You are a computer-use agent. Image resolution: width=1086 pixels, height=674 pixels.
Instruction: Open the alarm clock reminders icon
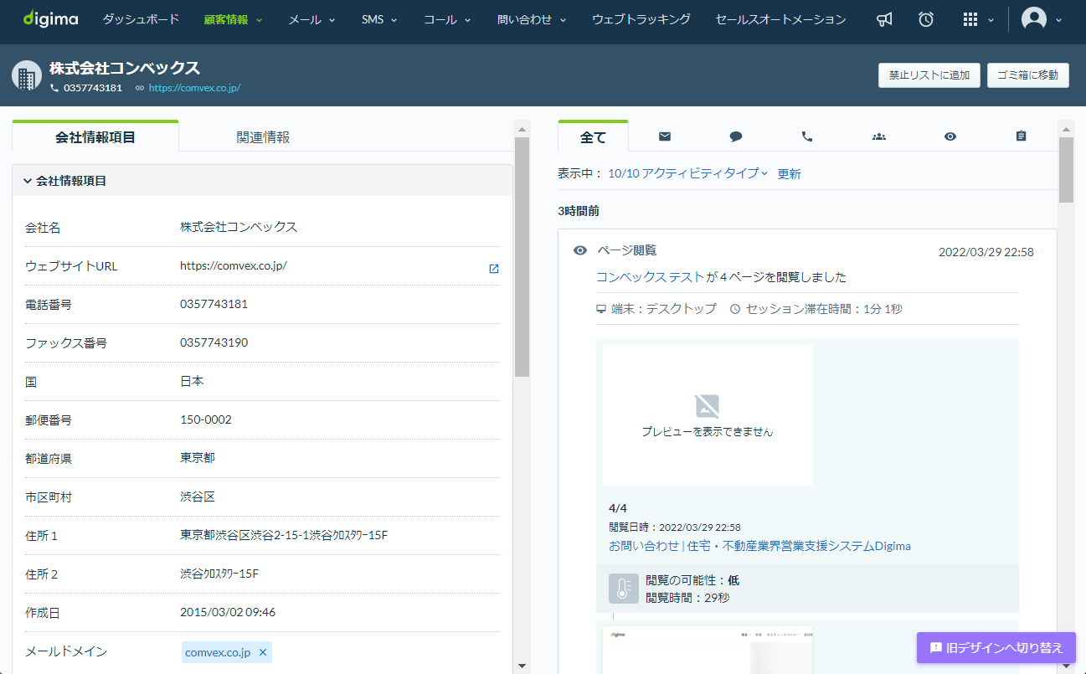(926, 19)
